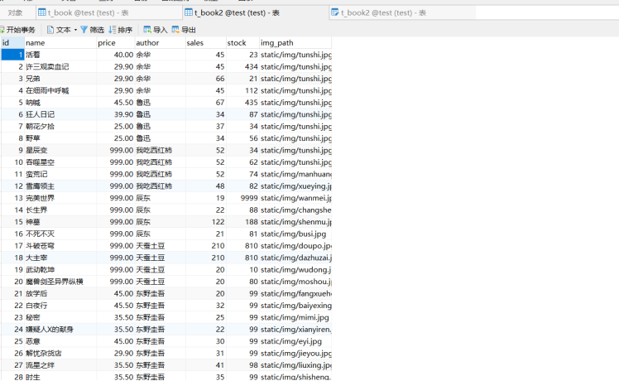The width and height of the screenshot is (619, 381).
Task: Select the stock cell 9999
Action: 242,198
